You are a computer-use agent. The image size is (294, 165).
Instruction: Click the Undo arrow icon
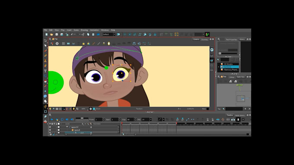[72, 35]
